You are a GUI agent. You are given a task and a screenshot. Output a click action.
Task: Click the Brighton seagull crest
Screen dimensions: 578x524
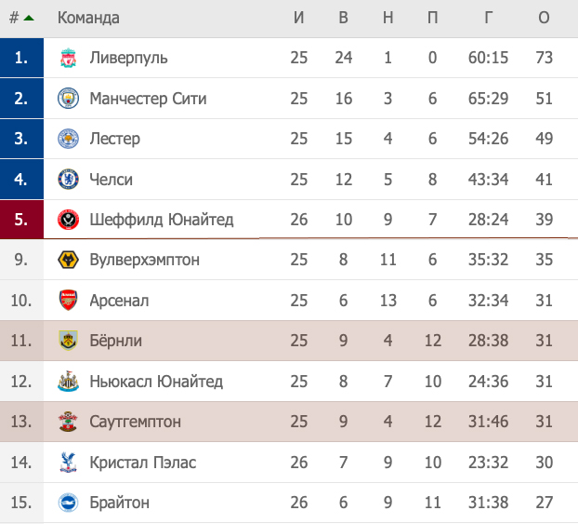click(x=68, y=503)
